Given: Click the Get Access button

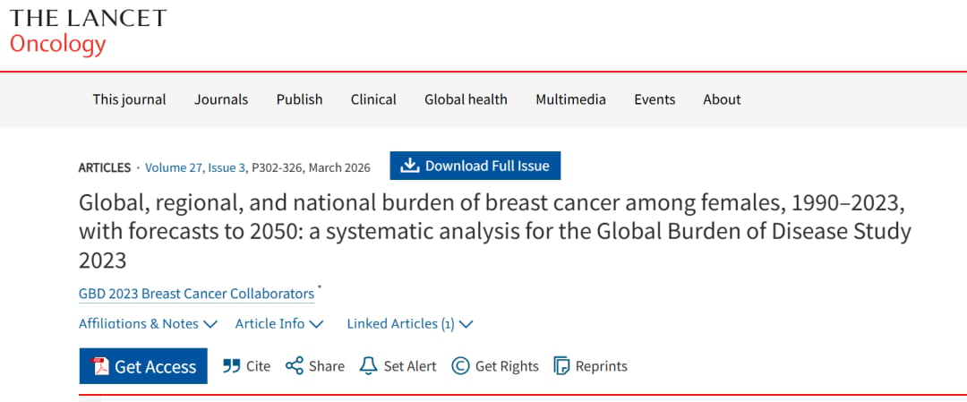Looking at the screenshot, I should [x=143, y=366].
